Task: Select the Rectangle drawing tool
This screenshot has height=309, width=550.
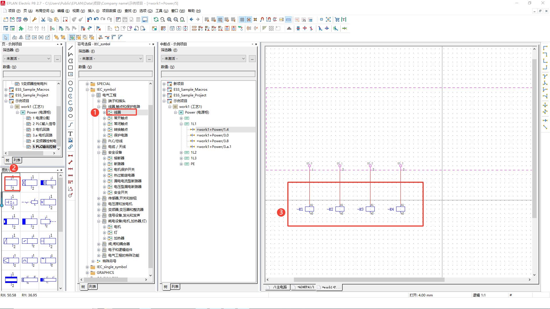Action: (x=70, y=68)
